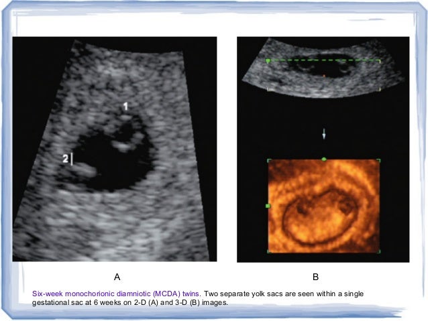This screenshot has width=428, height=321.
Task: Click the green handle on the top of the 3-D box
Action: [324, 159]
